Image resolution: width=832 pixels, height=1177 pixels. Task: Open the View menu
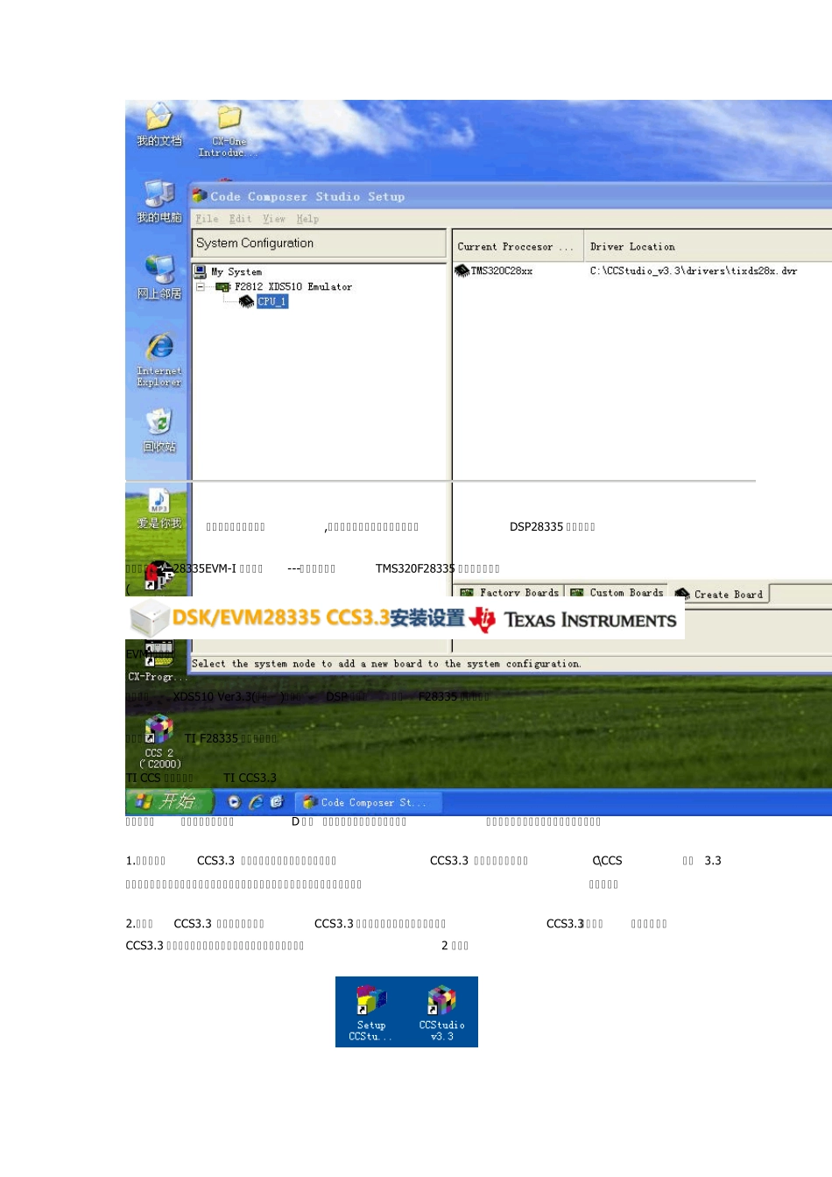pos(274,219)
